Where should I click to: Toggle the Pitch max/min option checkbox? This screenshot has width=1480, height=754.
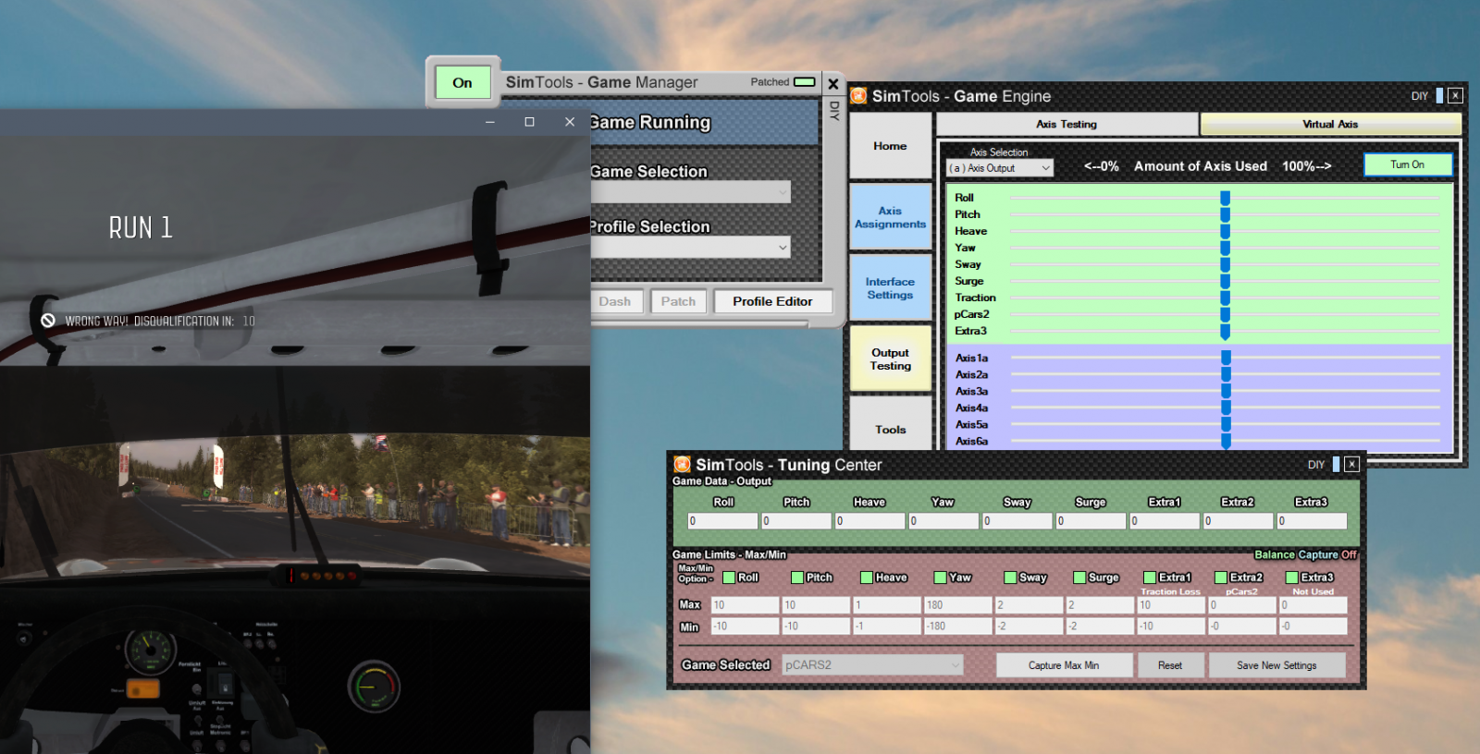point(797,578)
